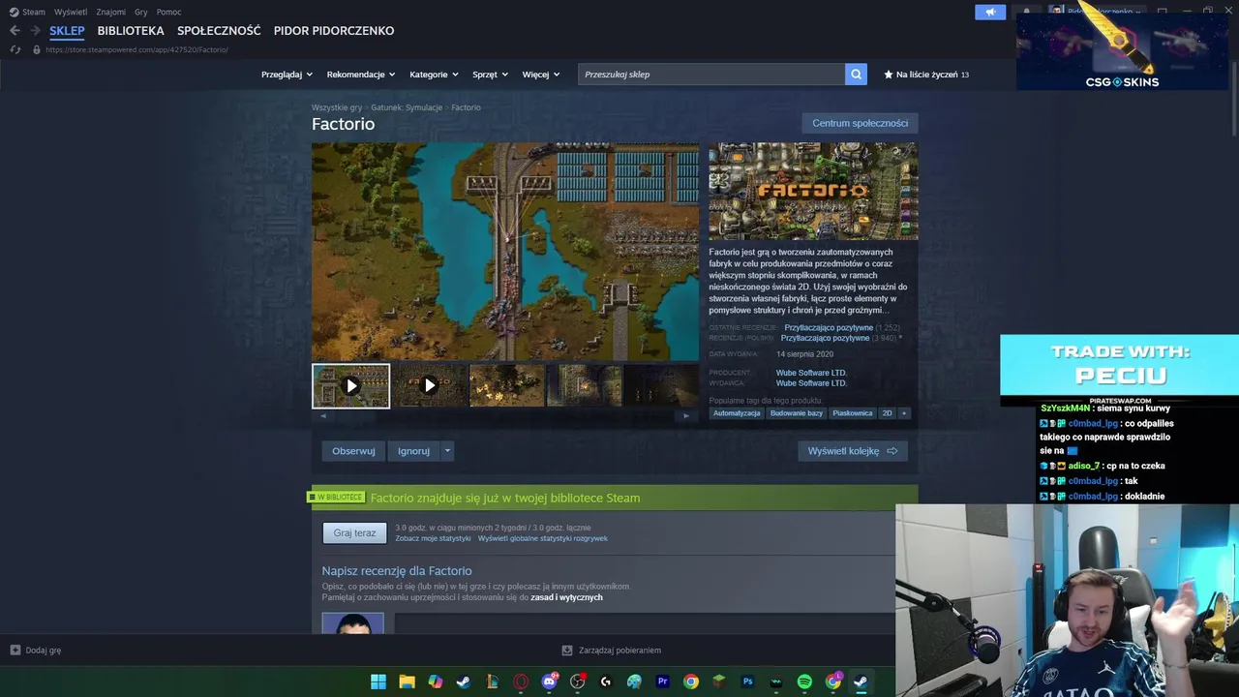Switch to the BIBLIOTEKA tab
Screen dimensions: 1239x697
point(131,31)
